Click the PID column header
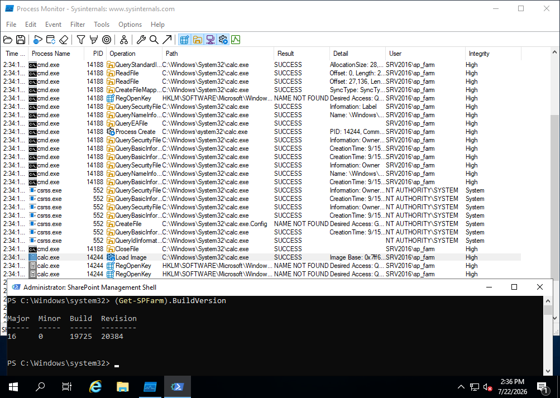The image size is (560, 398). (x=95, y=54)
